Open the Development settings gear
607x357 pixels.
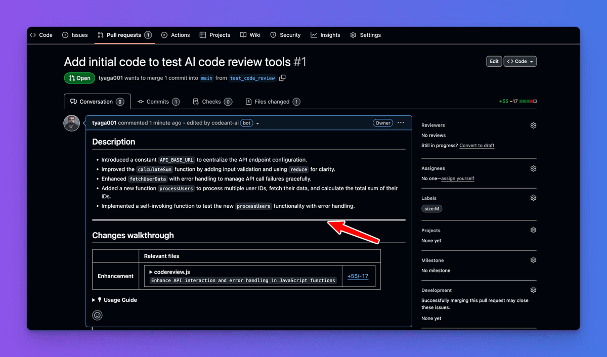click(533, 289)
